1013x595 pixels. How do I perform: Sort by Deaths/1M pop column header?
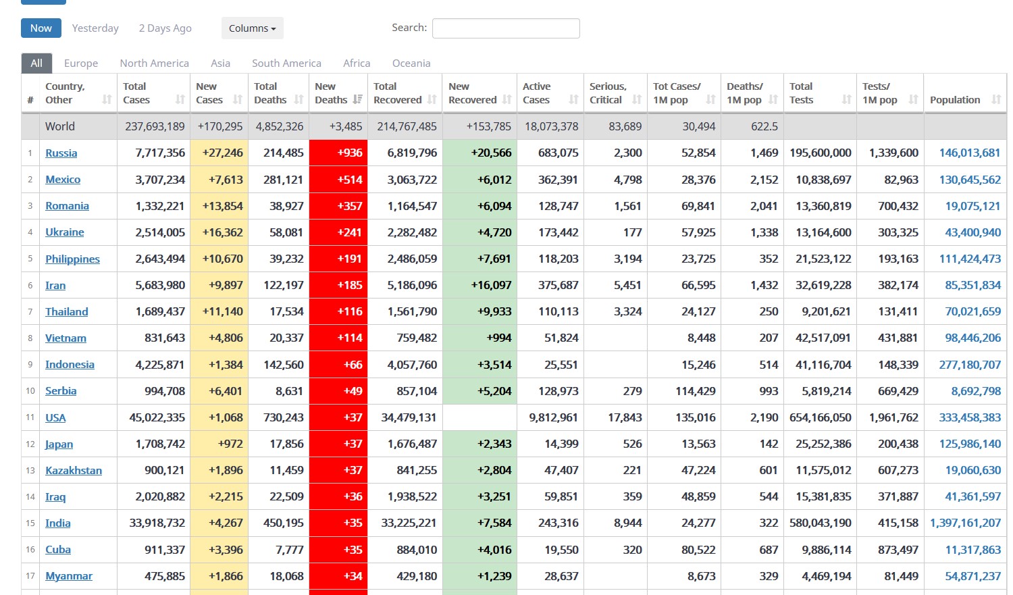(745, 93)
